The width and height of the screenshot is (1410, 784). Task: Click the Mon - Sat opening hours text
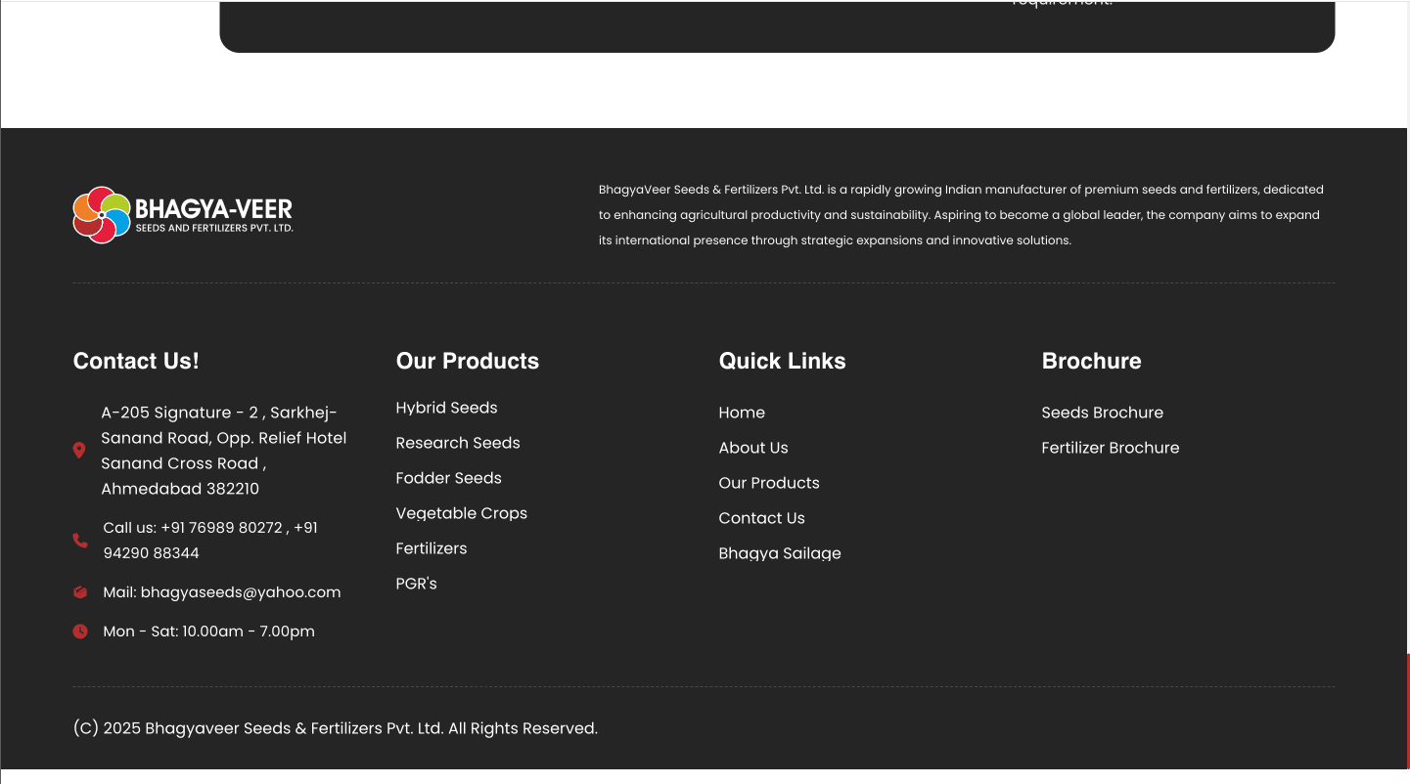[x=208, y=632]
